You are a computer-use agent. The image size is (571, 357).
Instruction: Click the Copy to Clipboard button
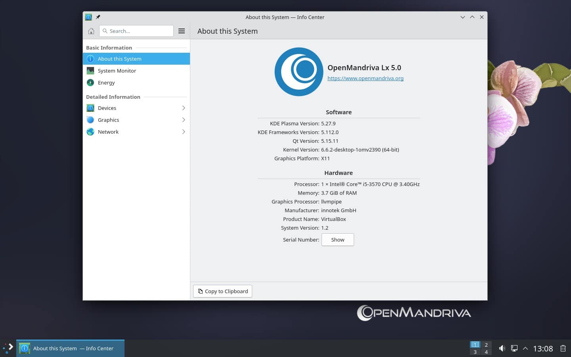click(x=222, y=291)
